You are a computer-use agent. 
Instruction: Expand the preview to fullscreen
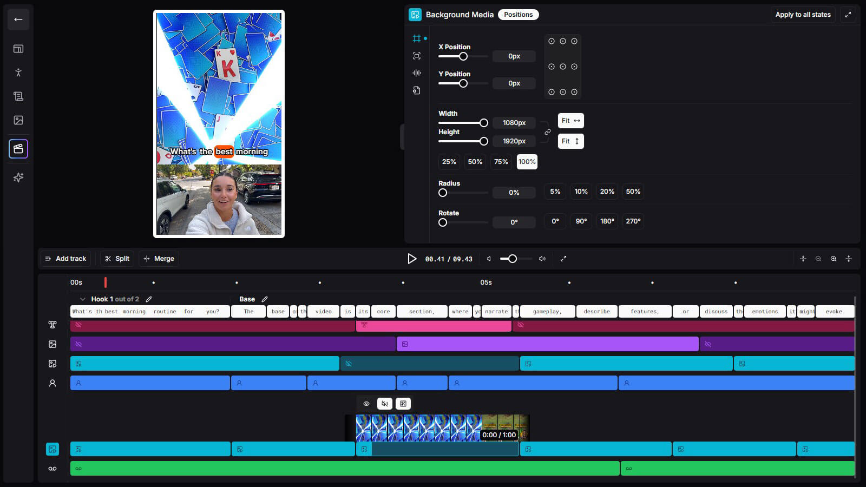[x=563, y=259]
